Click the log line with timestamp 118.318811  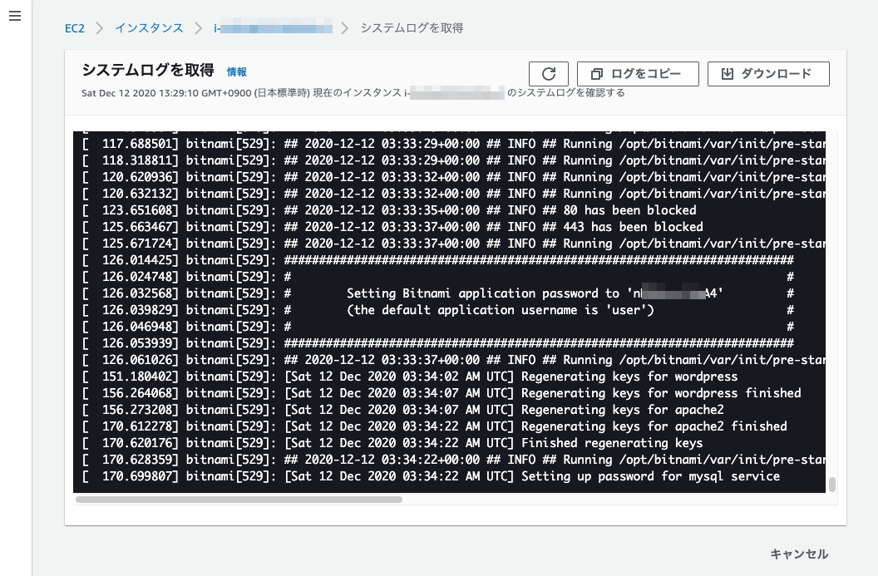click(454, 160)
